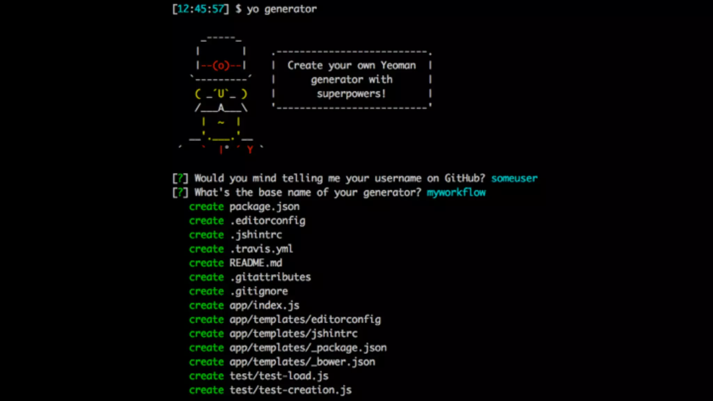This screenshot has width=713, height=401.
Task: Click the README.md file entry
Action: click(256, 263)
